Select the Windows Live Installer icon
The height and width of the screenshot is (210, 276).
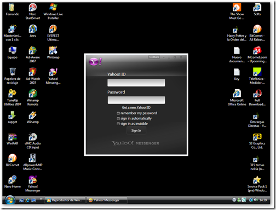click(x=53, y=11)
